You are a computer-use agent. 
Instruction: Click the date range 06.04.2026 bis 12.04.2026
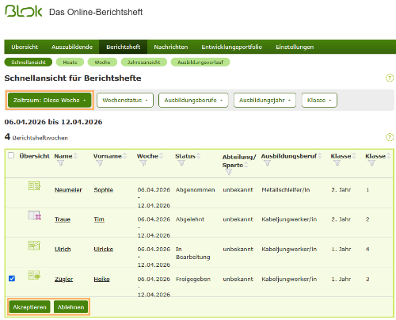(53, 122)
